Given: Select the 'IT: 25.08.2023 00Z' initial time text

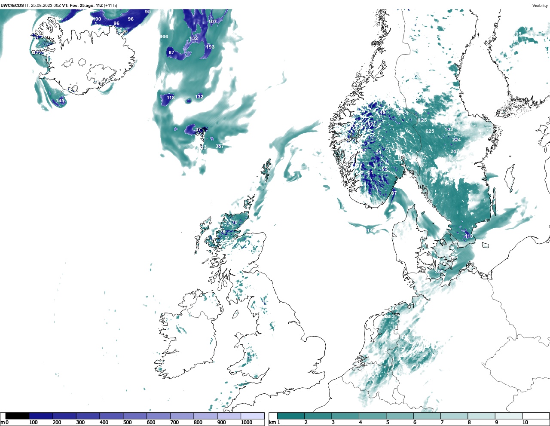Looking at the screenshot, I should pyautogui.click(x=43, y=6).
